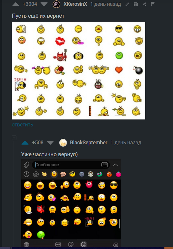This screenshot has width=173, height=249.
Task: Share the XKerosinX comment
Action: tap(144, 4)
